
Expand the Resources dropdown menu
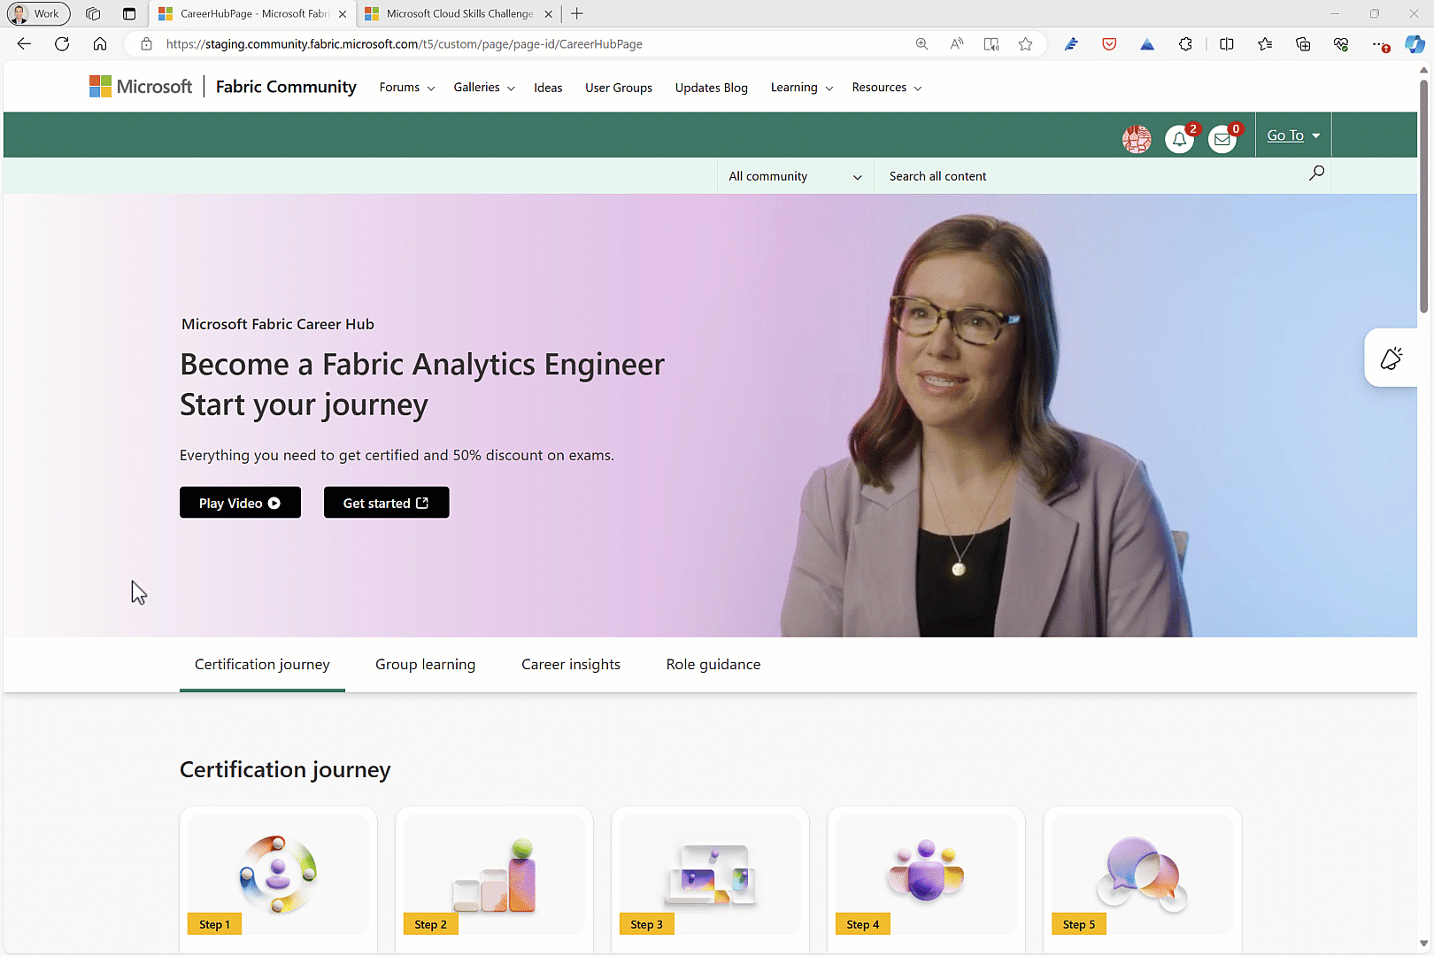point(887,88)
